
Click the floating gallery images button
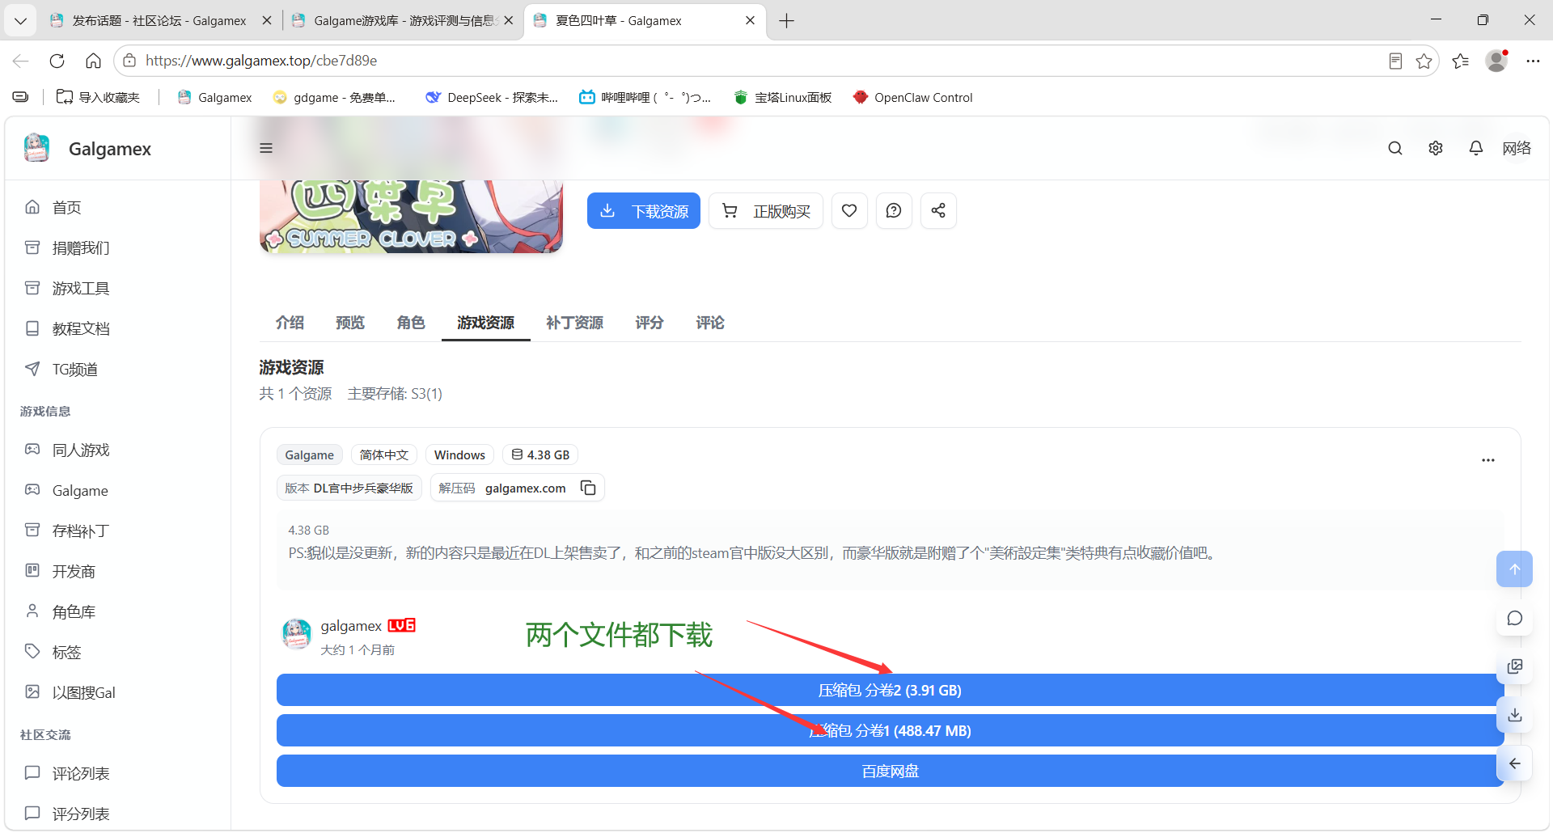pos(1514,666)
